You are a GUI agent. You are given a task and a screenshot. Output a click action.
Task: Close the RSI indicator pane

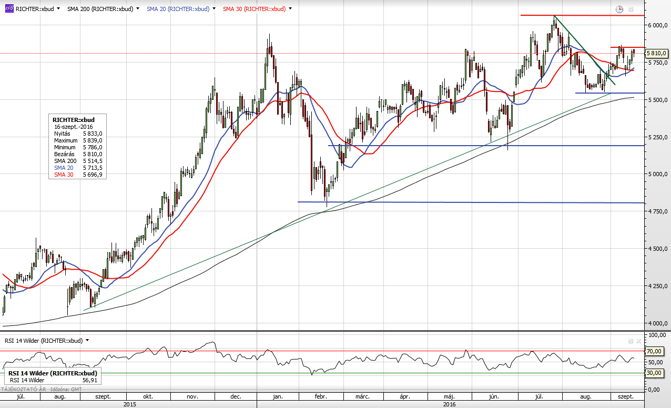tap(638, 341)
